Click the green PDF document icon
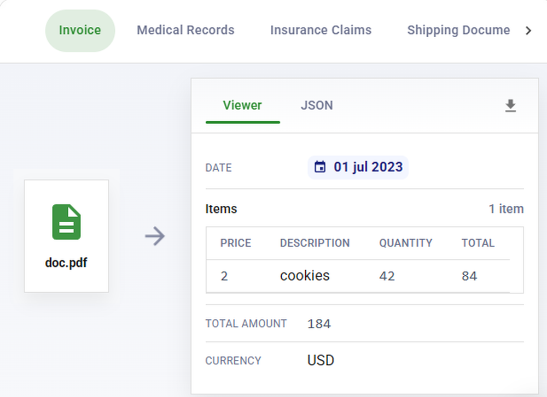Viewport: 547px width, 397px height. coord(66,222)
